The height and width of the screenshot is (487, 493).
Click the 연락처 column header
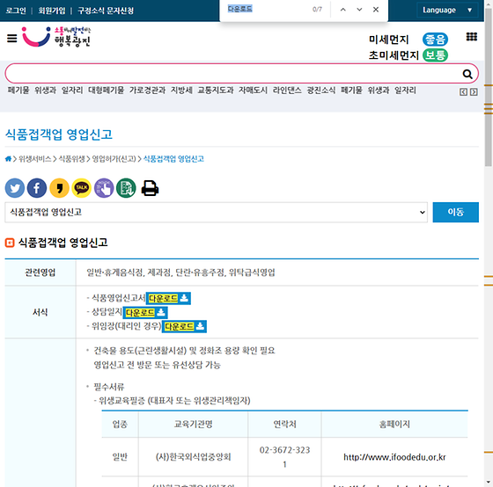284,425
